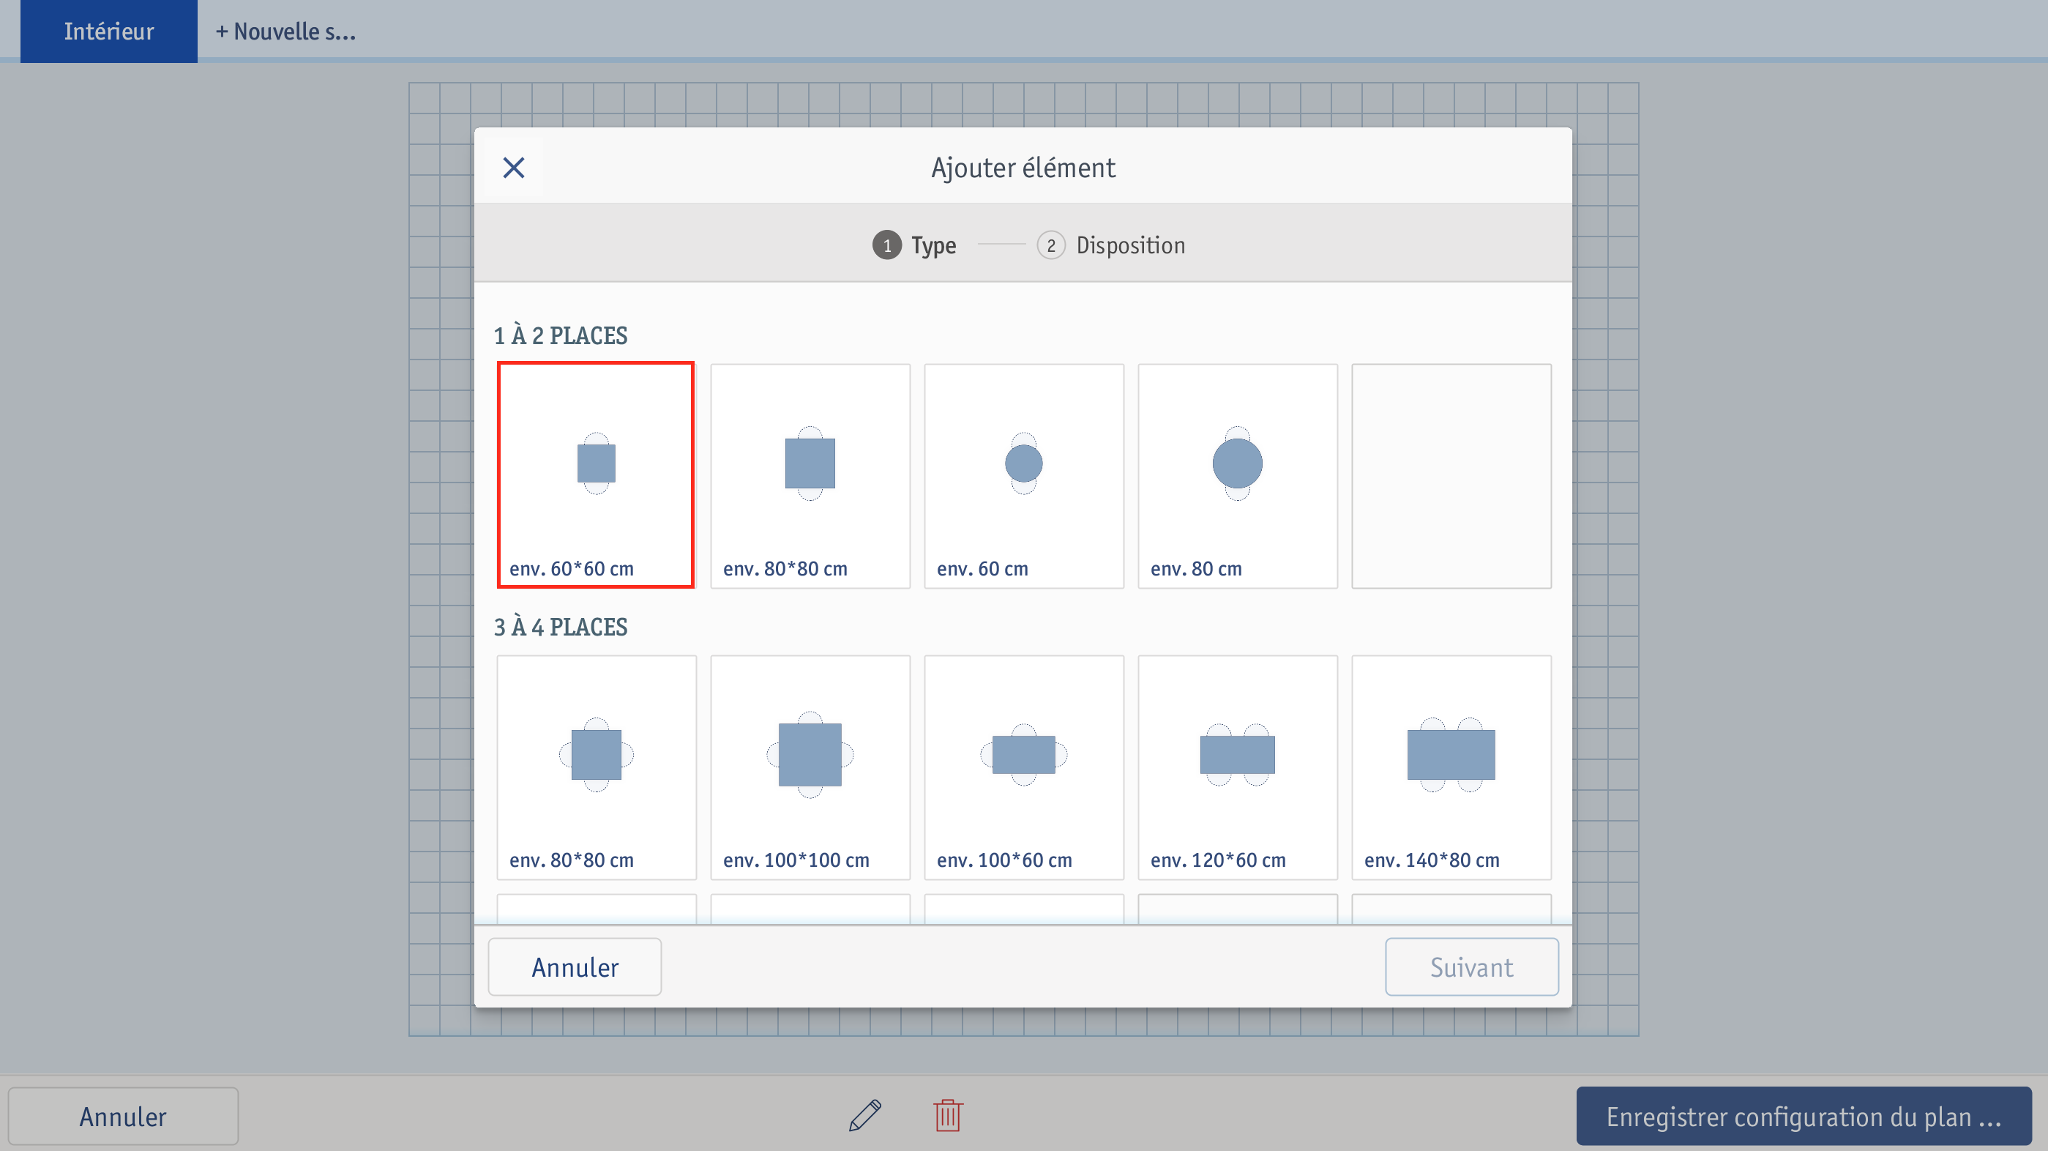Screen dimensions: 2048x1151
Task: Add a room via + Nouvelle s...
Action: pyautogui.click(x=286, y=31)
